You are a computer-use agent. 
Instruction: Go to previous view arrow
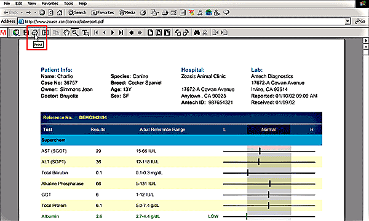(132, 33)
